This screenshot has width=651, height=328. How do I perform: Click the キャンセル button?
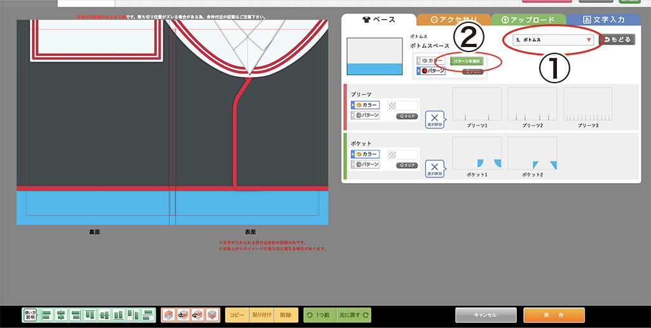point(486,315)
